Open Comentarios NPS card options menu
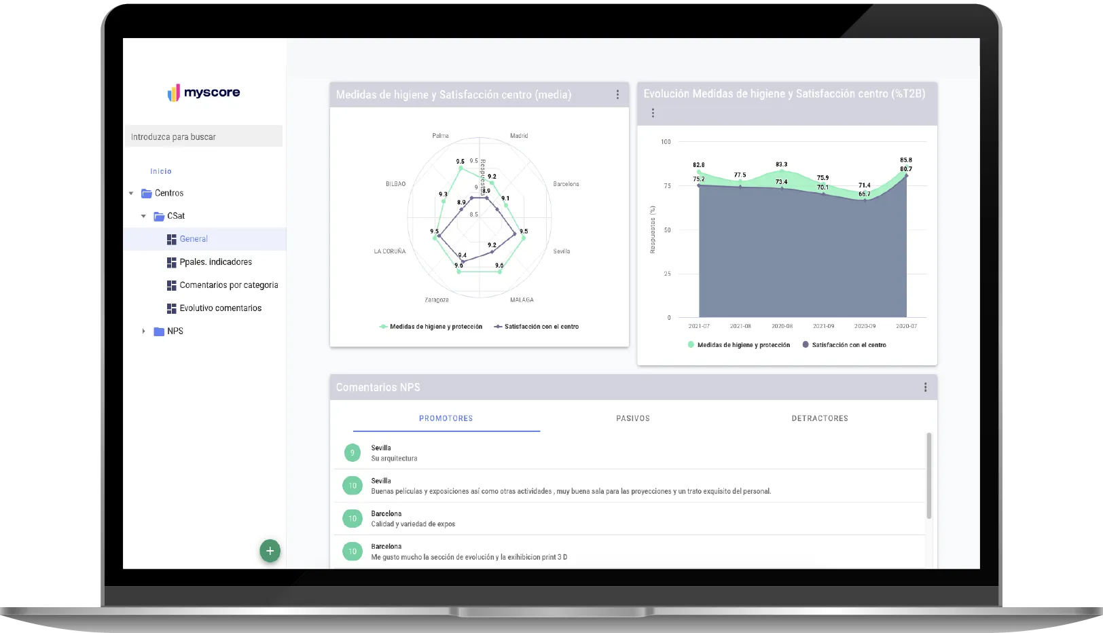Image resolution: width=1103 pixels, height=633 pixels. pyautogui.click(x=925, y=387)
